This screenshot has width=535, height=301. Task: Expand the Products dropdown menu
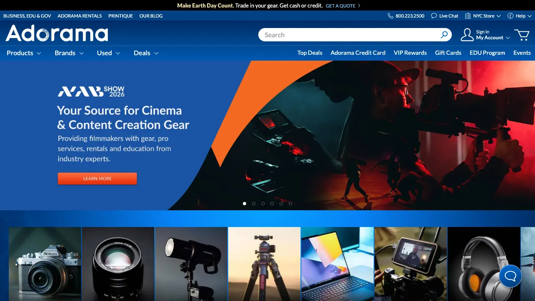coord(24,53)
